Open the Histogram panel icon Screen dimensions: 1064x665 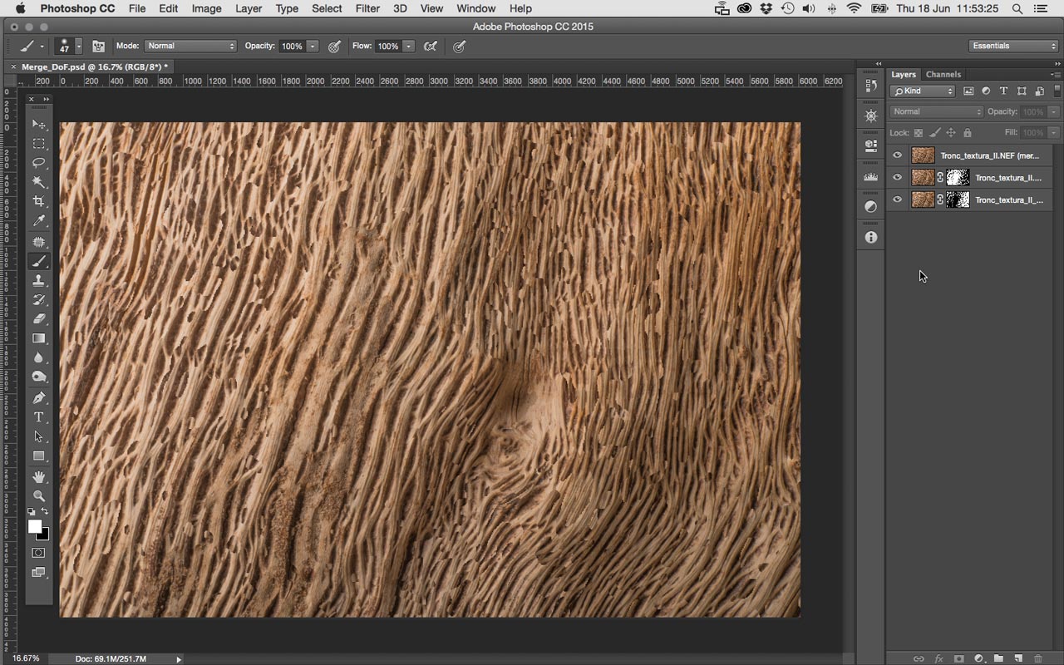coord(870,176)
